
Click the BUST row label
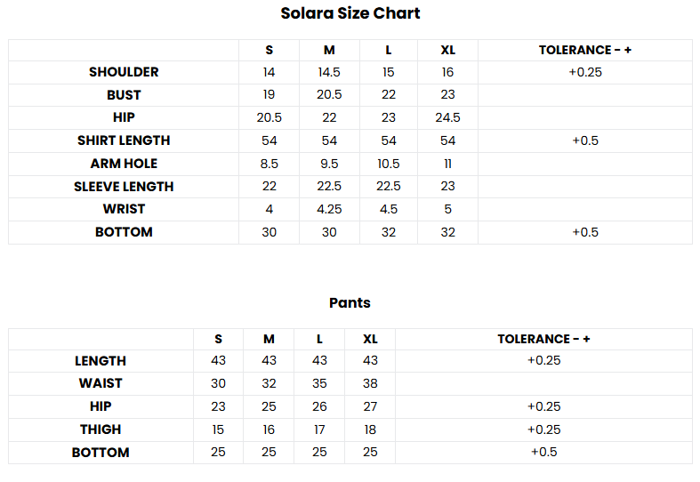(x=124, y=95)
